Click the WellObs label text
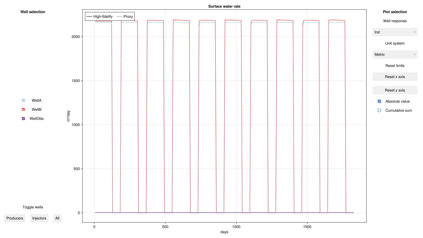Image resolution: width=423 pixels, height=238 pixels. click(x=36, y=119)
